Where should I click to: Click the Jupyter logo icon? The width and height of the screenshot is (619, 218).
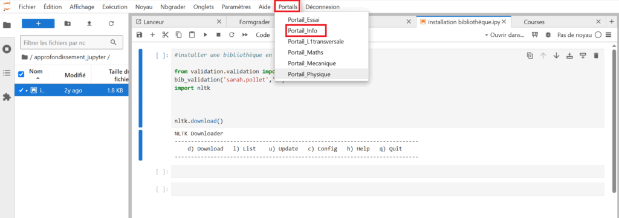tap(7, 7)
